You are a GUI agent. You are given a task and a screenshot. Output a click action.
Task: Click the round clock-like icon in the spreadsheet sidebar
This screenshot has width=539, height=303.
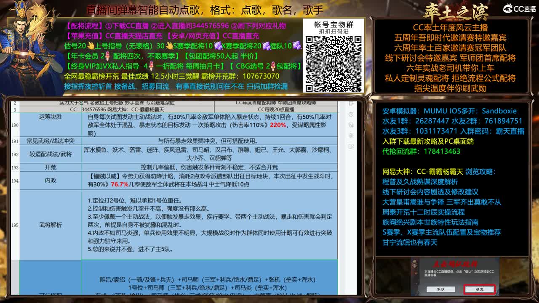(351, 114)
